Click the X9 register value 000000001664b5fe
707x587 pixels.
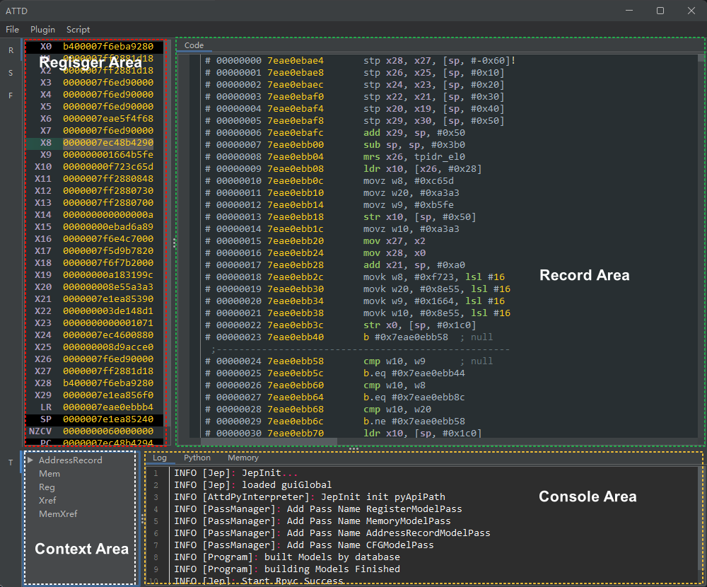click(x=108, y=155)
